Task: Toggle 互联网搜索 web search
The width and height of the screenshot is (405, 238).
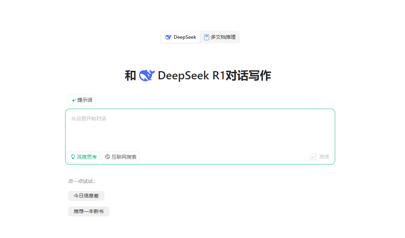Action: click(x=121, y=157)
